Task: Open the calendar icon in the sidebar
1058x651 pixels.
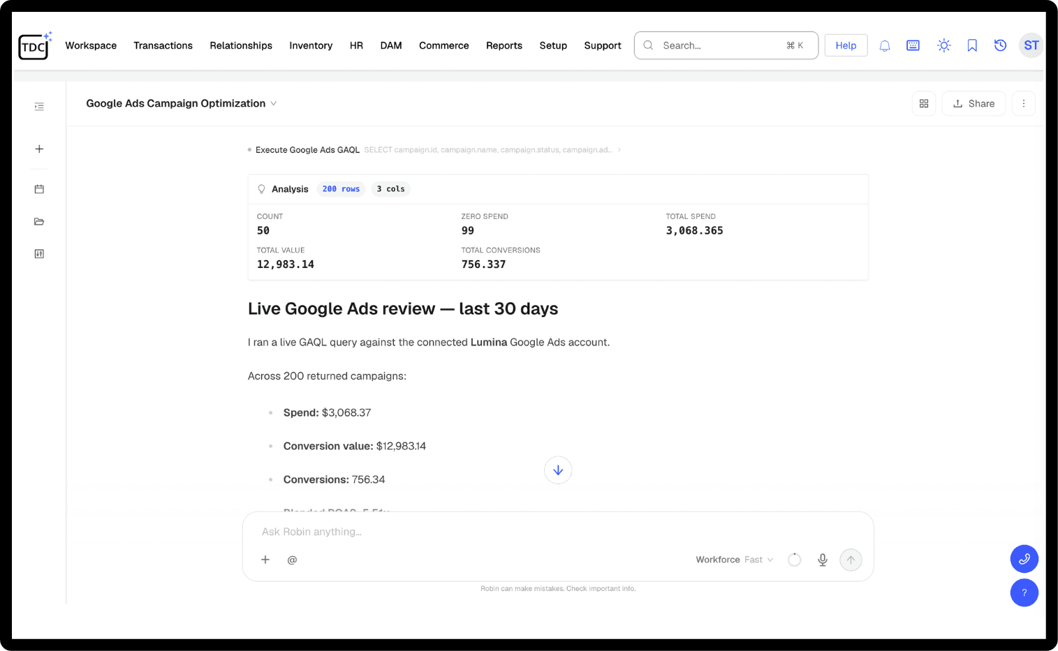Action: pyautogui.click(x=39, y=189)
